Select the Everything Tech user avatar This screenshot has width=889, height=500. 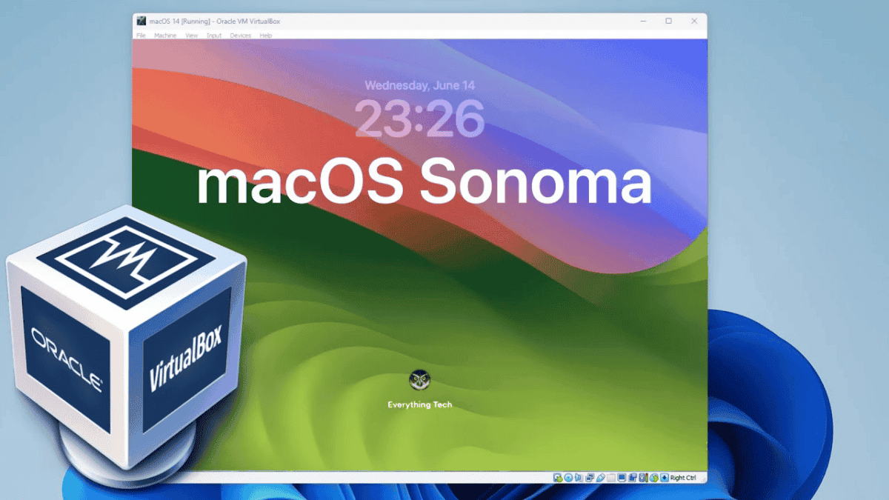tap(419, 381)
